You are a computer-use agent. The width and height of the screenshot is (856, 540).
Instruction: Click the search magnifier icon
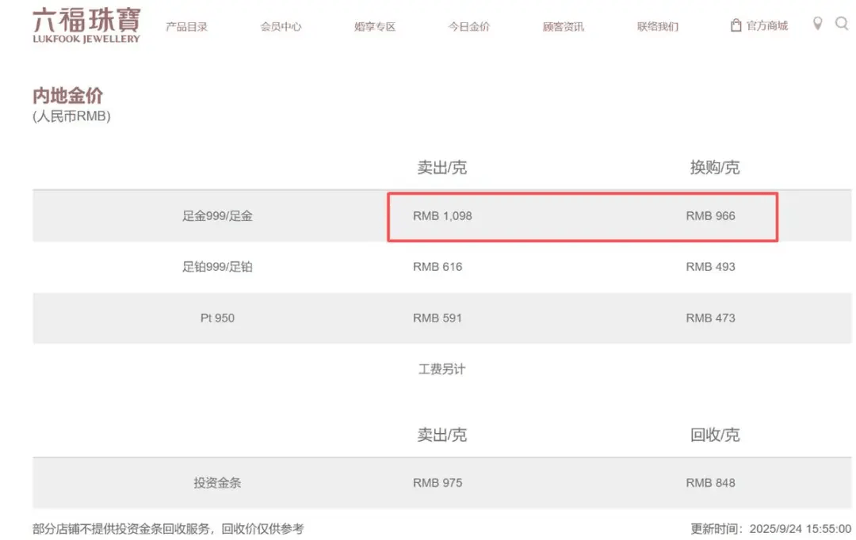click(842, 24)
